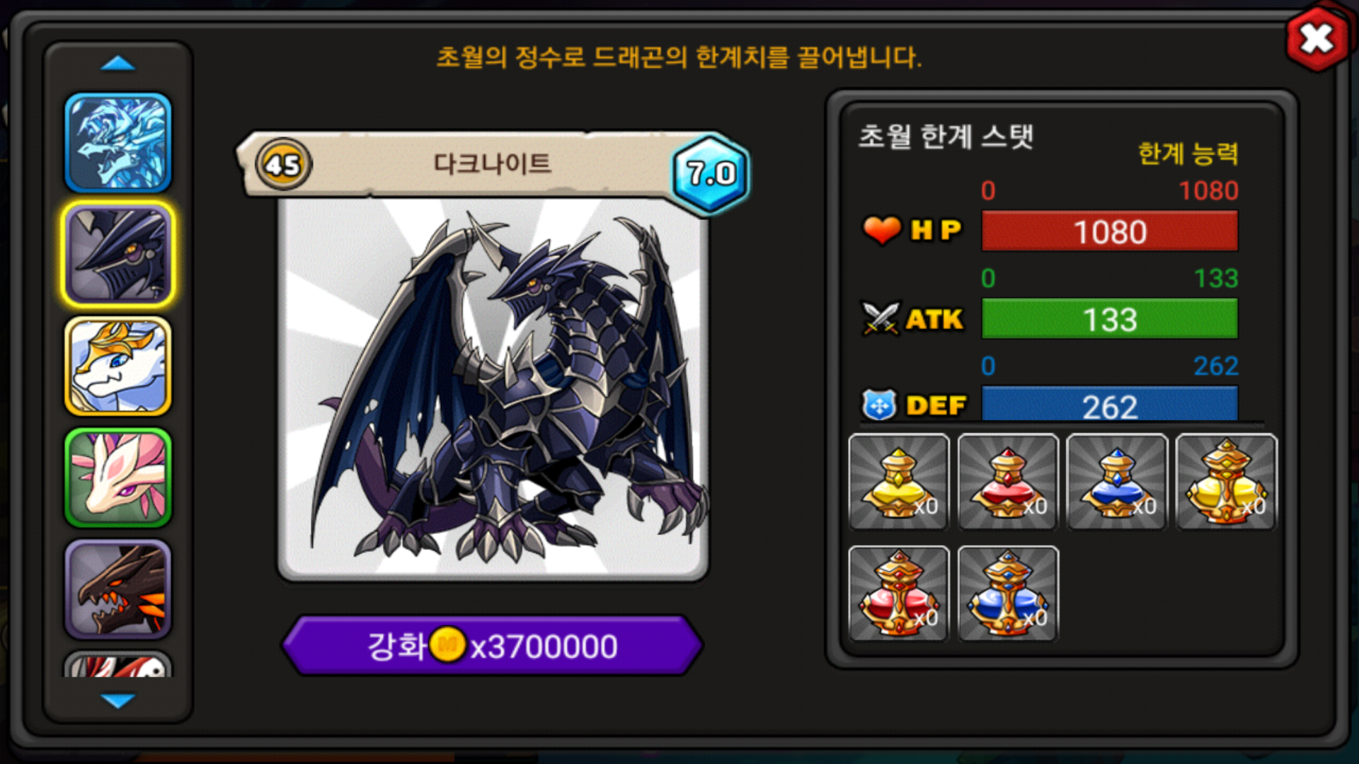Click the red HP 1080 bar
Image resolution: width=1359 pixels, height=764 pixels.
[x=1110, y=231]
